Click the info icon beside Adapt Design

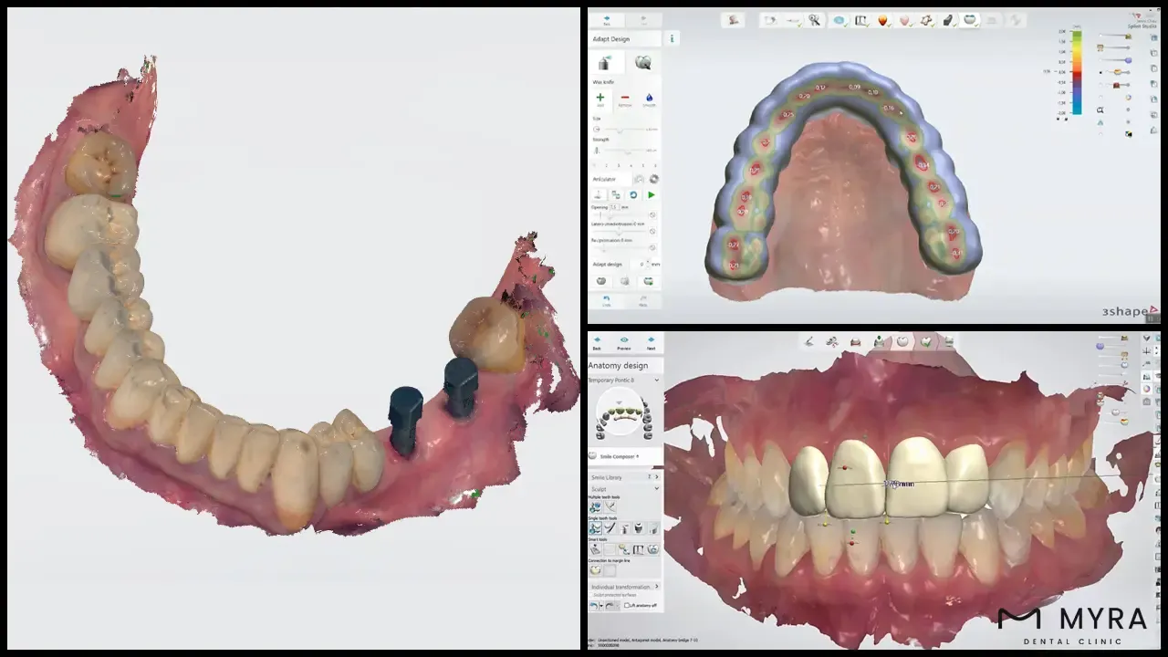click(673, 39)
